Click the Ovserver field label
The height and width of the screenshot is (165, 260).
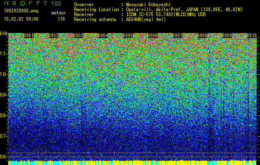coord(84,5)
